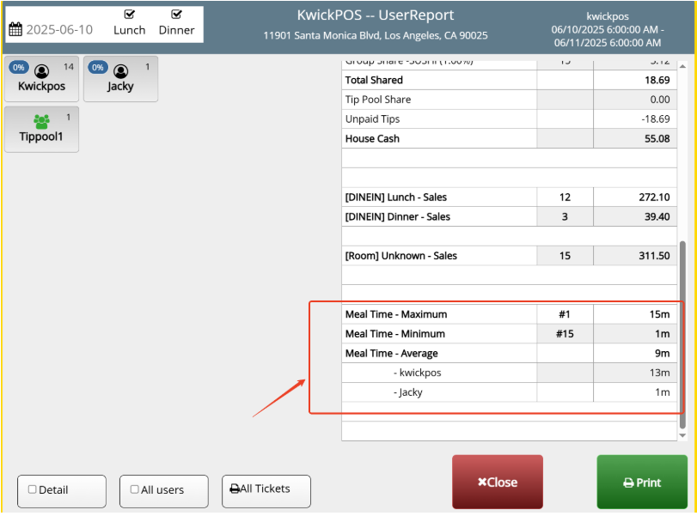The height and width of the screenshot is (516, 697).
Task: Enable the All users checkbox
Action: tap(134, 489)
